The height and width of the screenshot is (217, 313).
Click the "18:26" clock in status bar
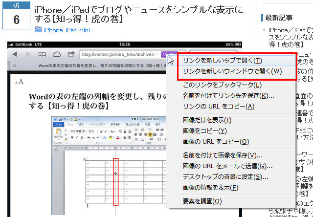pos(125,44)
